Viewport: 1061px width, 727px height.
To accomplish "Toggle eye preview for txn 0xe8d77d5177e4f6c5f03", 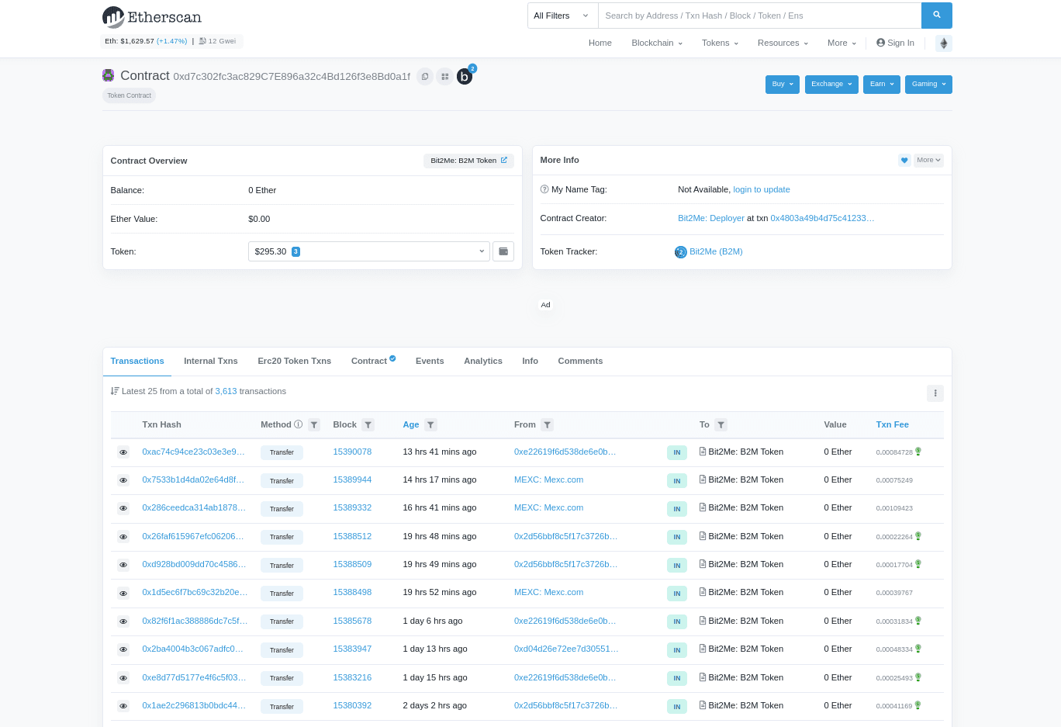I will (x=123, y=678).
